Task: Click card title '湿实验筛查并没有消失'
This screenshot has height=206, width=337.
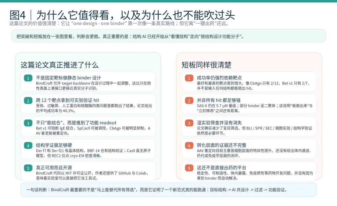Action: [x=219, y=123]
